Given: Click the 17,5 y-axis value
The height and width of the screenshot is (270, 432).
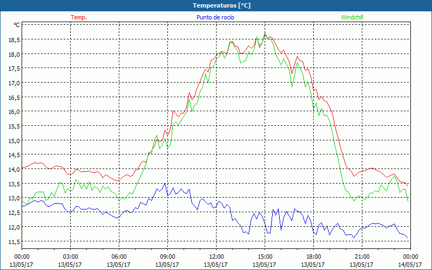Looking at the screenshot, I should point(15,69).
